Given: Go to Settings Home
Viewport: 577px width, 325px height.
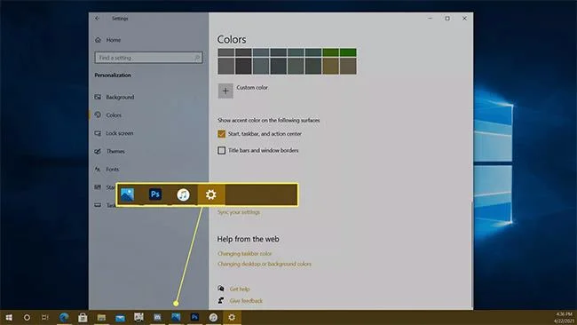Looking at the screenshot, I should pos(113,40).
